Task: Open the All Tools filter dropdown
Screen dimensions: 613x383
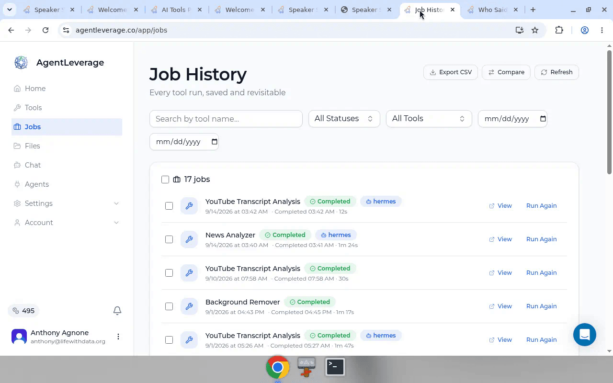Action: pyautogui.click(x=429, y=119)
